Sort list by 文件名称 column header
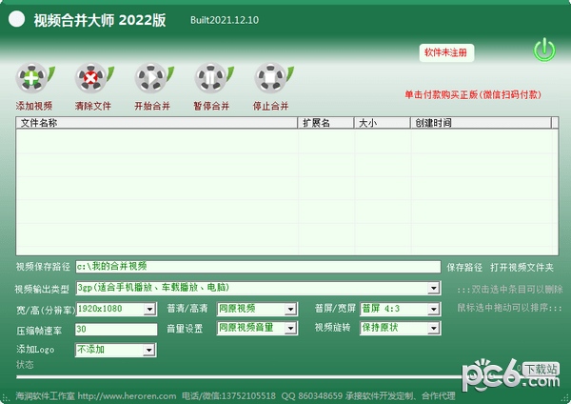Screen dimensions: 571x404 click(x=157, y=123)
